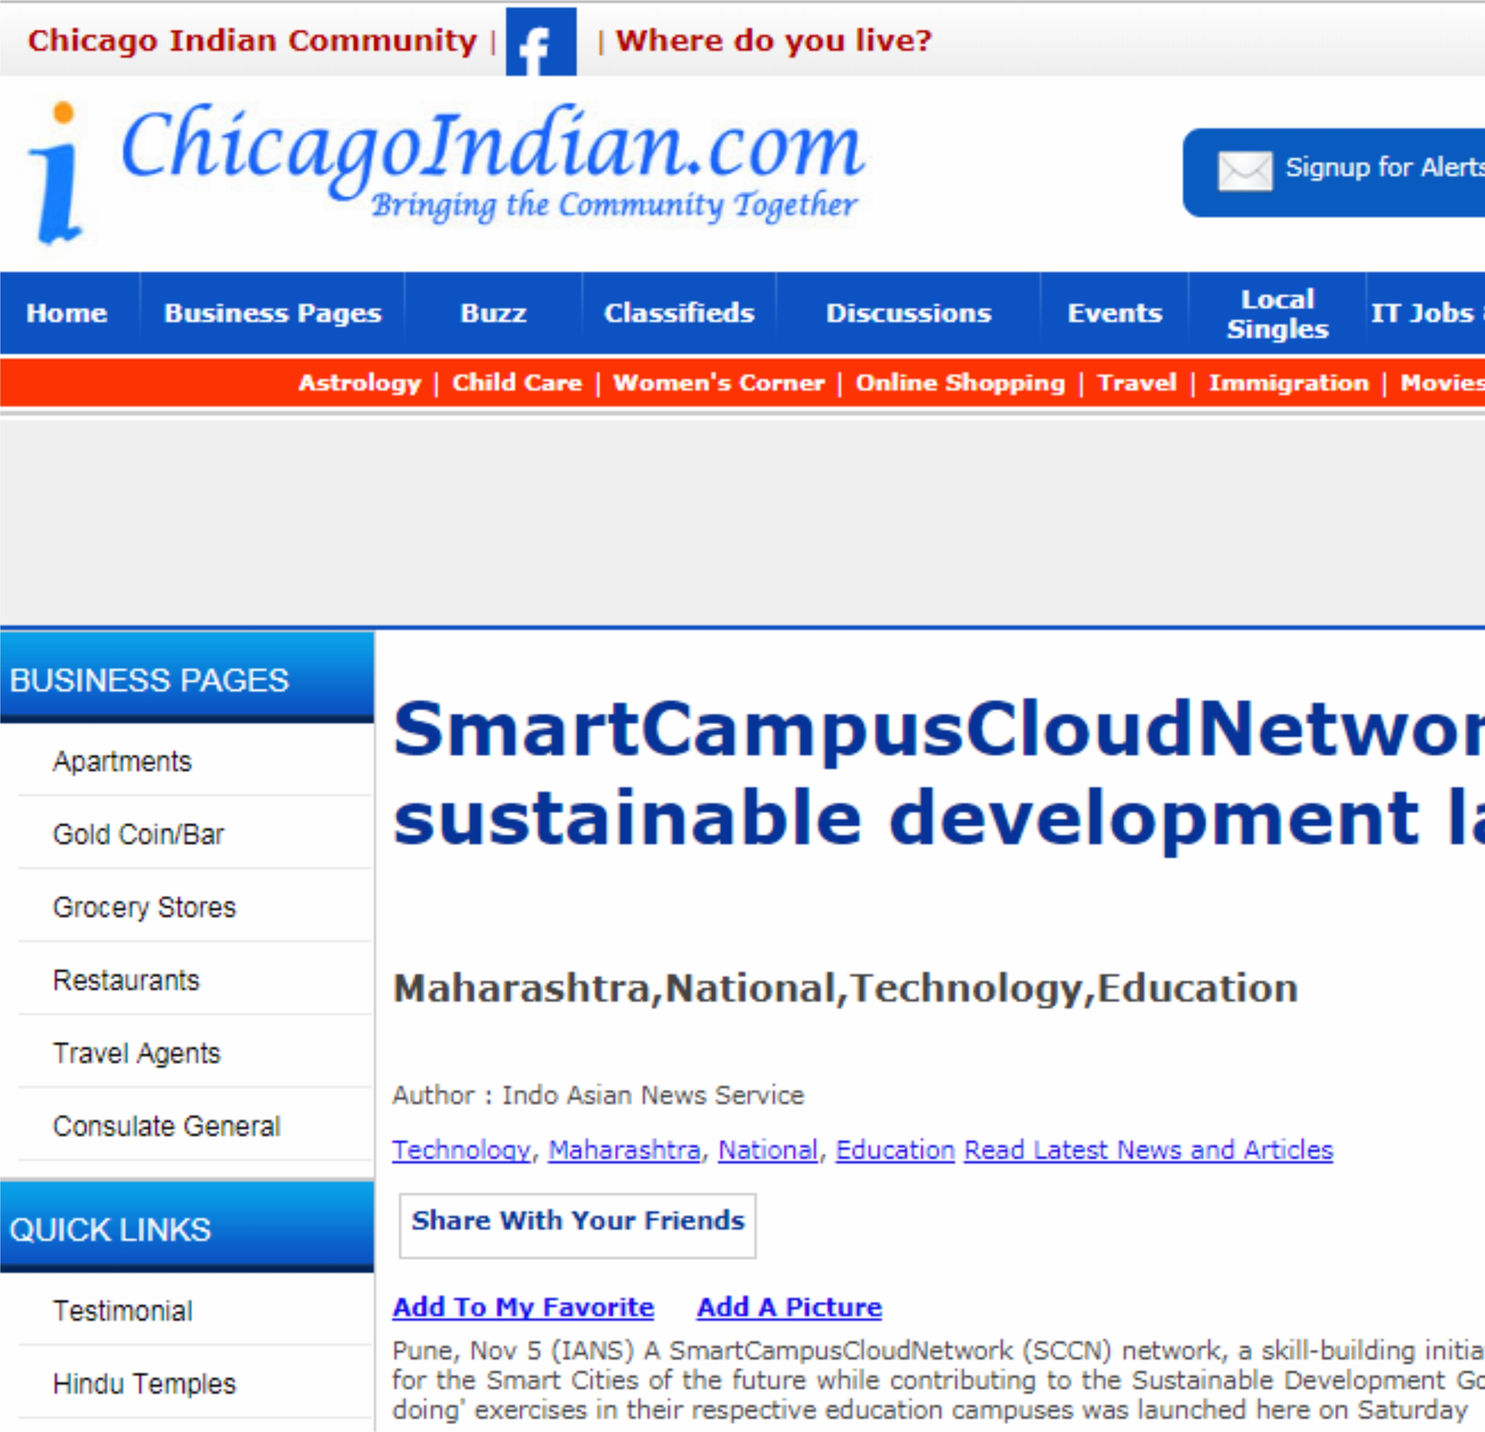Open the Events menu item
1485x1432 pixels.
pyautogui.click(x=1114, y=313)
